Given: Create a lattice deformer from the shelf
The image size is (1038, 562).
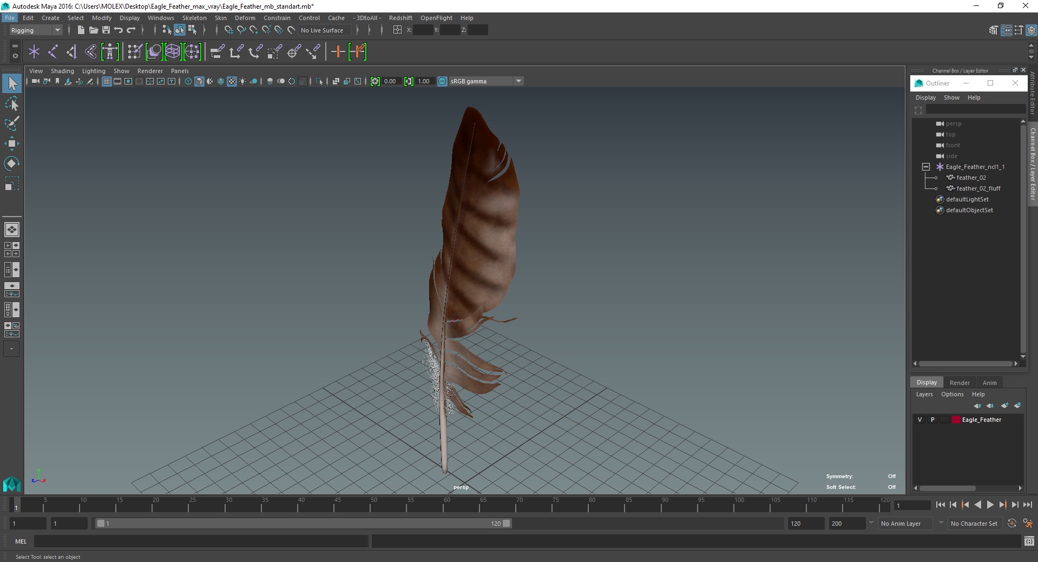Looking at the screenshot, I should tap(173, 52).
